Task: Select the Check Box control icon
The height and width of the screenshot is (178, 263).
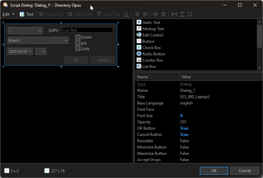Action: pyautogui.click(x=139, y=47)
